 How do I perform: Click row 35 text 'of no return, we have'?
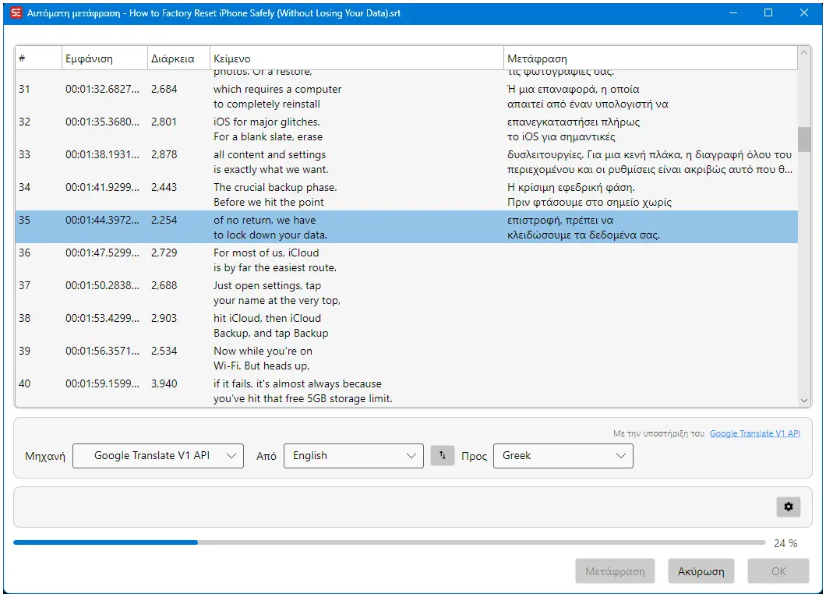(x=264, y=220)
